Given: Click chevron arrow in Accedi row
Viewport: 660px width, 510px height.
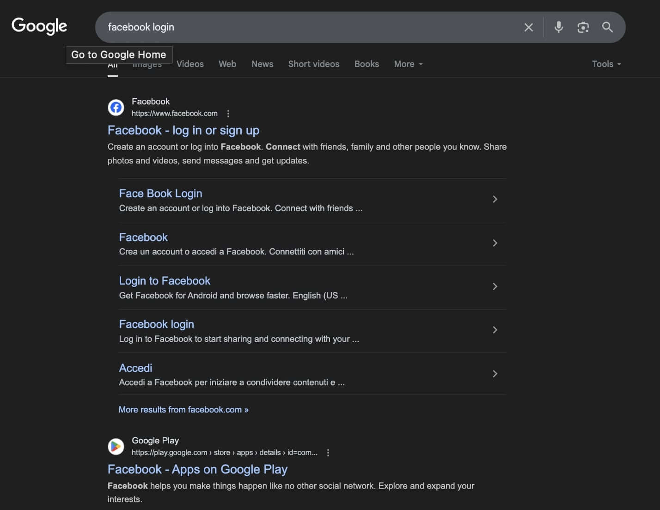Looking at the screenshot, I should (495, 374).
